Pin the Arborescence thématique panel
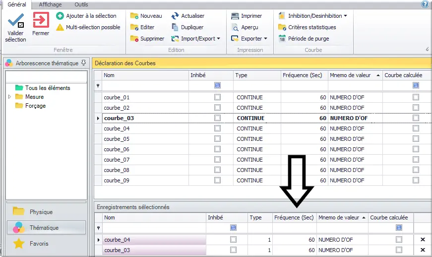Viewport: 432px width, 257px height. tap(83, 63)
